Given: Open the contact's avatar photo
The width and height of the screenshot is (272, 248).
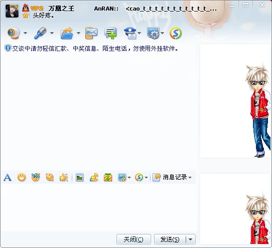Looking at the screenshot, I should click(x=12, y=11).
